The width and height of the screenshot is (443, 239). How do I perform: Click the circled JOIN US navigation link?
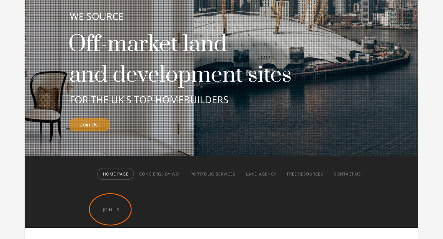[x=111, y=210]
